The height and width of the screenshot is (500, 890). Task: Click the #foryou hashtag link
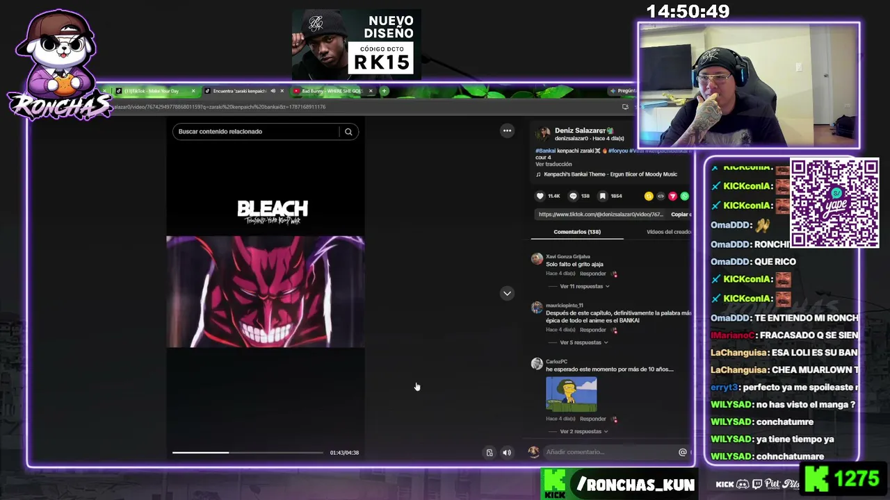(x=619, y=151)
